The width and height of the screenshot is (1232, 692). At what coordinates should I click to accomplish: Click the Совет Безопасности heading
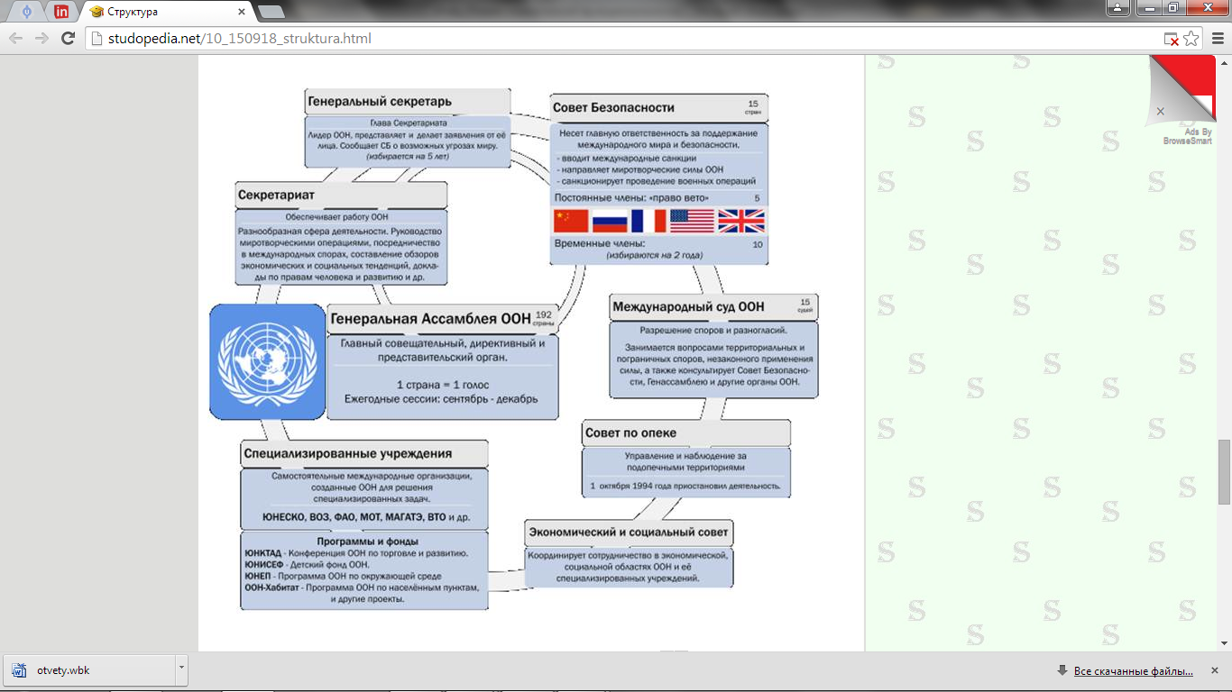point(613,107)
